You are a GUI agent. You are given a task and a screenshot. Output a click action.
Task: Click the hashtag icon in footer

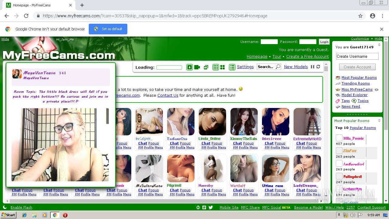(x=204, y=207)
